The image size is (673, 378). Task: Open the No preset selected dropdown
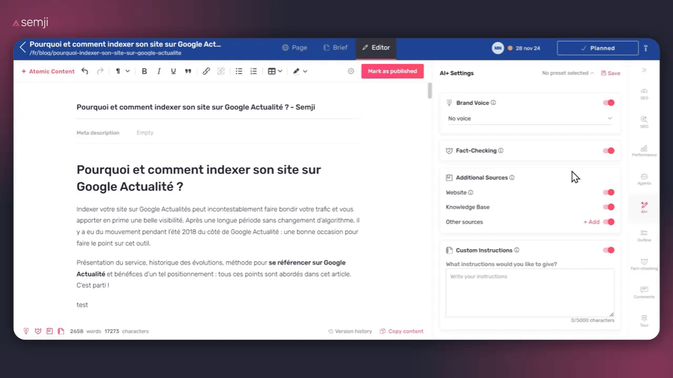(568, 73)
